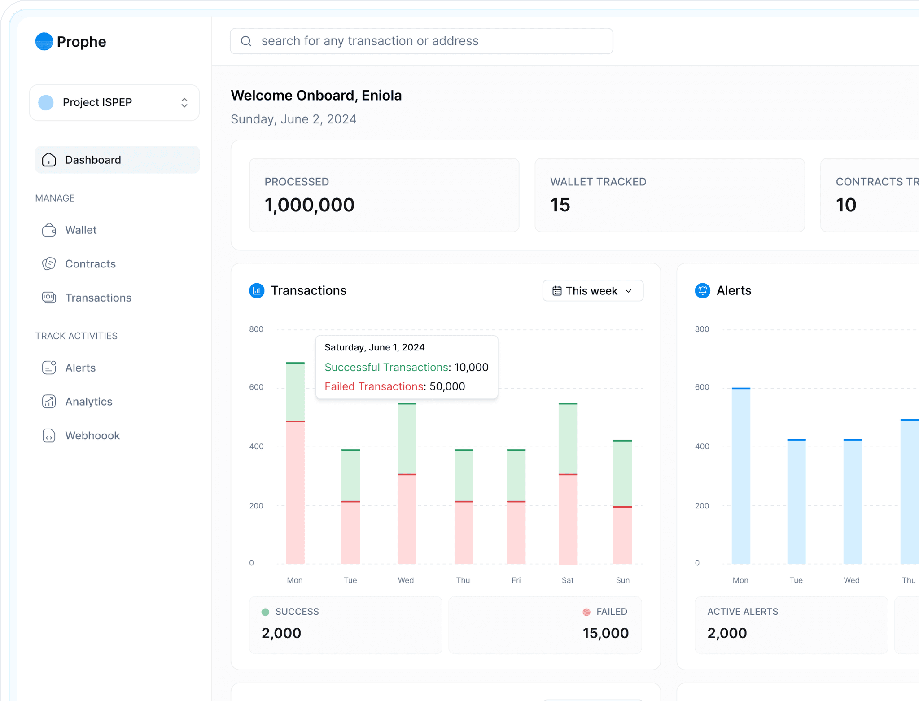
Task: Click the CONTRACTS card showing 10
Action: [870, 195]
